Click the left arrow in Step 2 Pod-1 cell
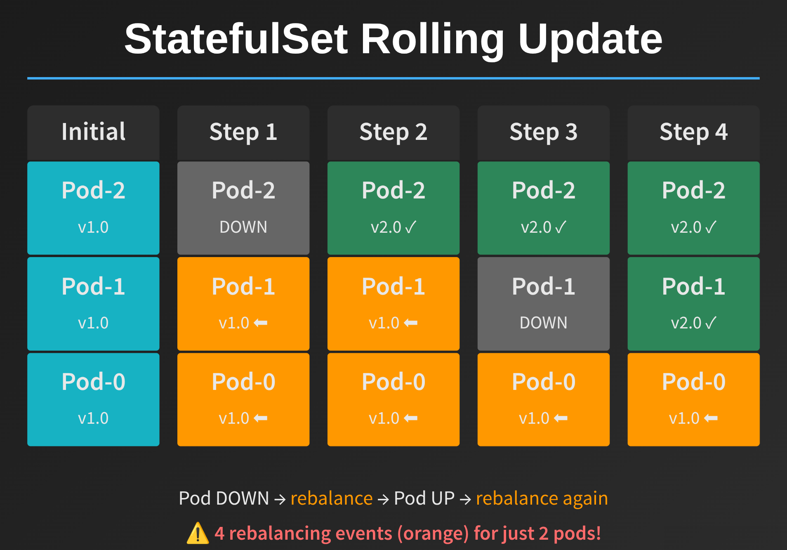Screen dimensions: 787x550 411,323
